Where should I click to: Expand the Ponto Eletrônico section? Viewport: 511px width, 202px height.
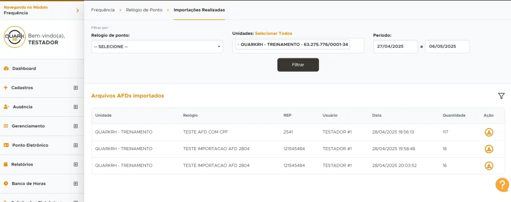(x=76, y=145)
